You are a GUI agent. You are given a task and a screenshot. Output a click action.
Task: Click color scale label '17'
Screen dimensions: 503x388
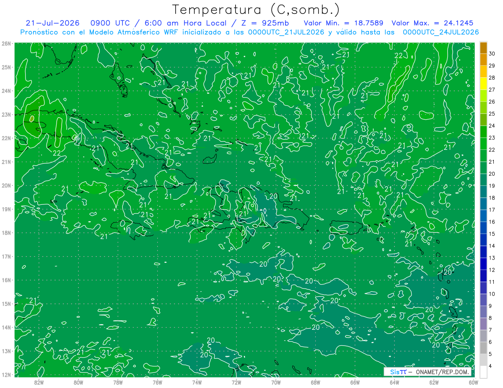pyautogui.click(x=492, y=210)
